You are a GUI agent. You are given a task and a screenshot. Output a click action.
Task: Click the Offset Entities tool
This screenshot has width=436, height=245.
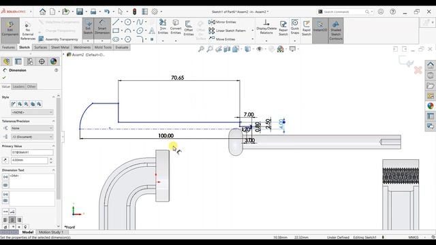(x=189, y=28)
